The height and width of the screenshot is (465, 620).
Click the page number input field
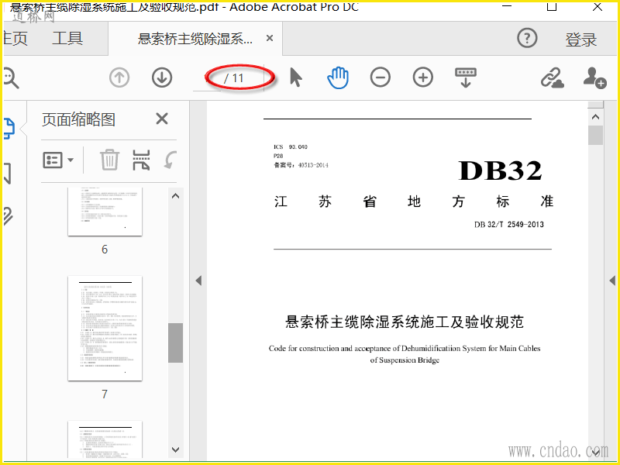pos(207,78)
